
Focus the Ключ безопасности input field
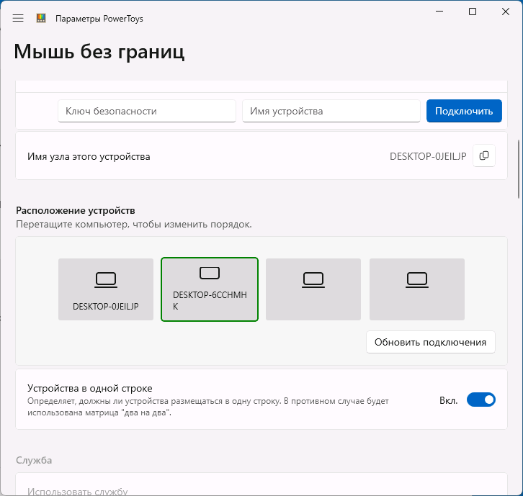pyautogui.click(x=147, y=111)
